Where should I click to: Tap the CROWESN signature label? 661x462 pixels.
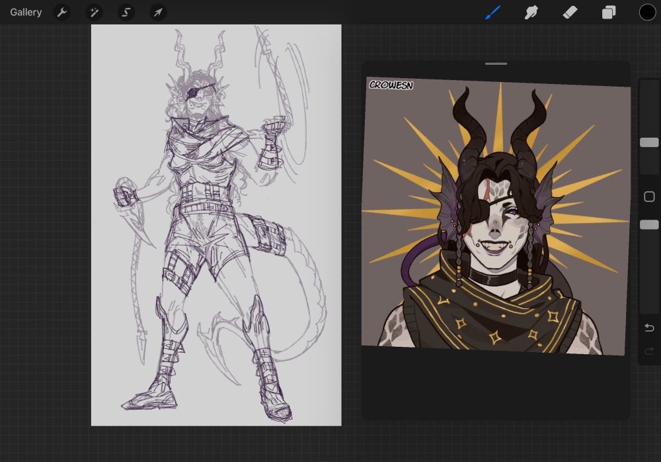pyautogui.click(x=391, y=85)
